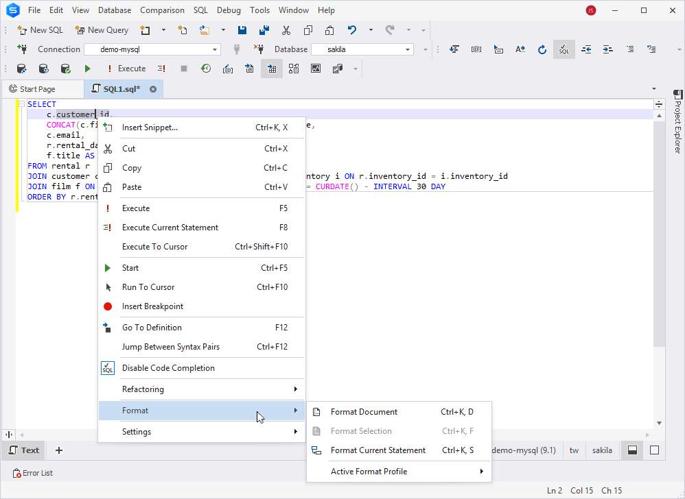Click the Execute toolbar button
This screenshot has height=499, width=685.
coord(126,69)
